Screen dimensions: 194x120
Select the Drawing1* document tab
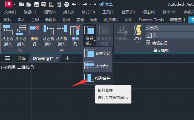43,58
